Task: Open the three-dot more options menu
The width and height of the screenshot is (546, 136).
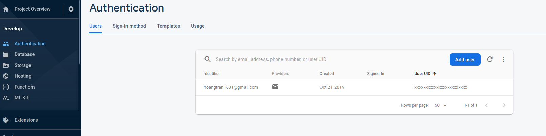Action: click(503, 60)
